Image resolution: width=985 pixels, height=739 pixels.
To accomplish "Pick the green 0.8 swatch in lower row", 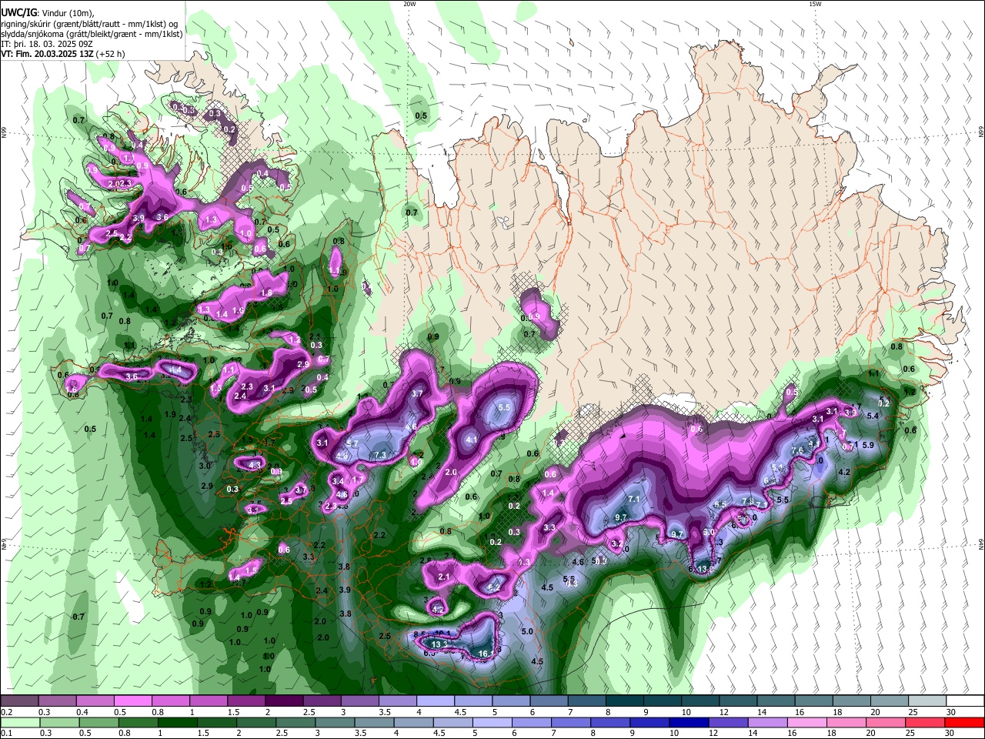I will pos(138,722).
